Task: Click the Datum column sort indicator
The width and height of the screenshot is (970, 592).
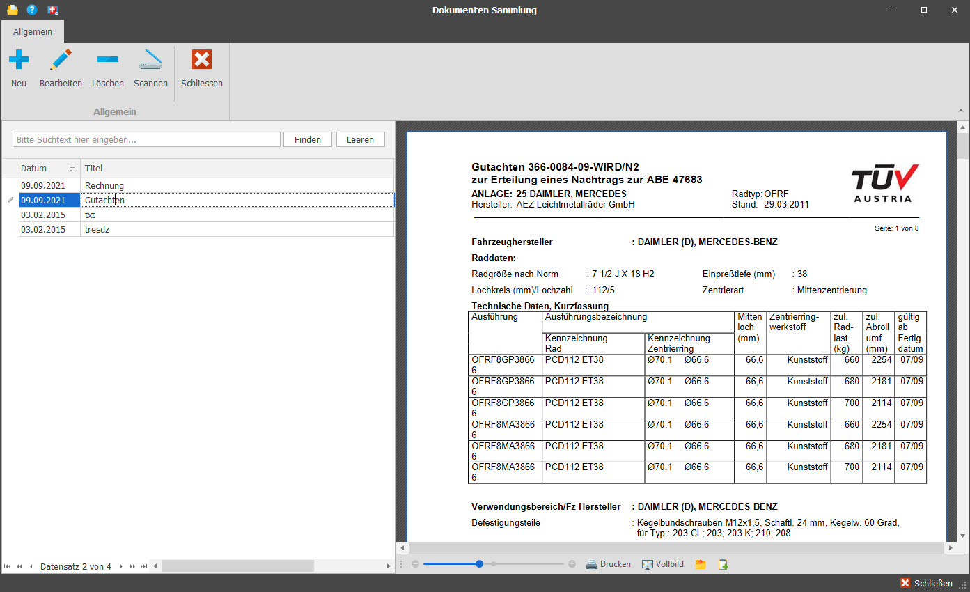Action: (x=73, y=169)
